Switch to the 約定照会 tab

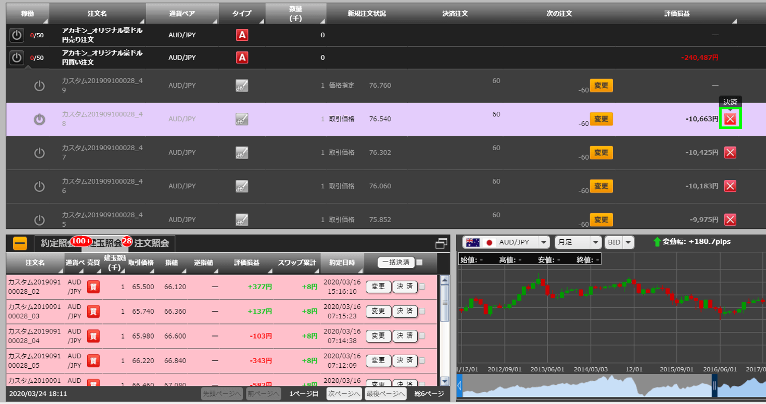tap(56, 243)
